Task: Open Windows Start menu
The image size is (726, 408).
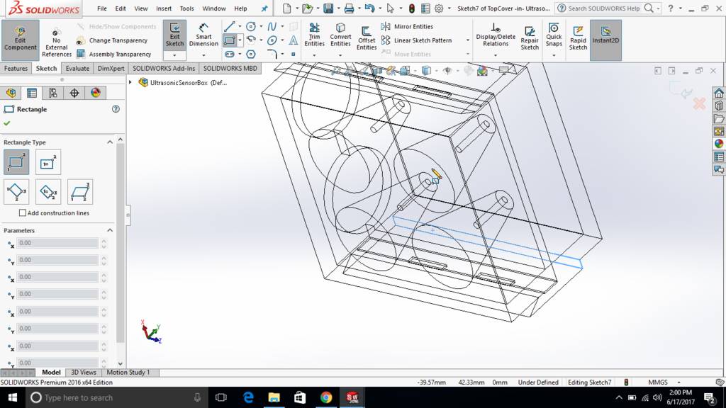Action: 13,397
